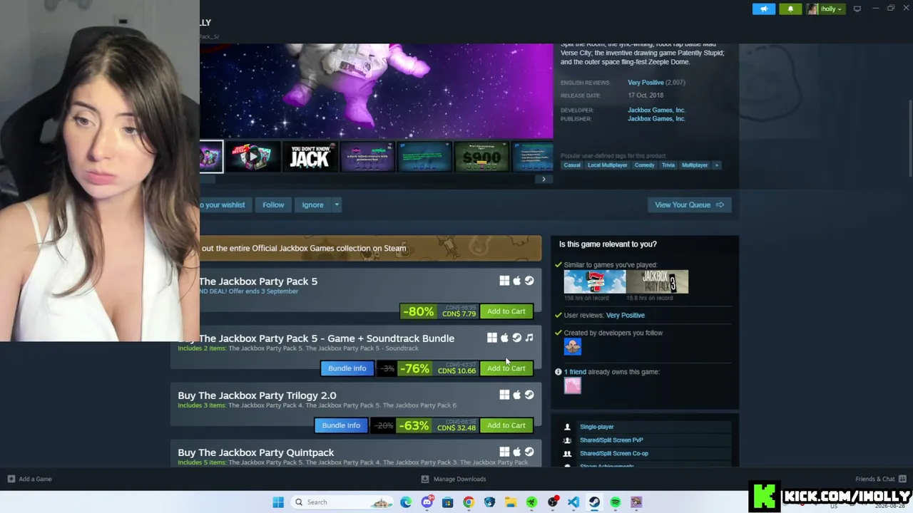Launch Microsoft Edge from the taskbar
This screenshot has width=913, height=513.
(x=406, y=502)
